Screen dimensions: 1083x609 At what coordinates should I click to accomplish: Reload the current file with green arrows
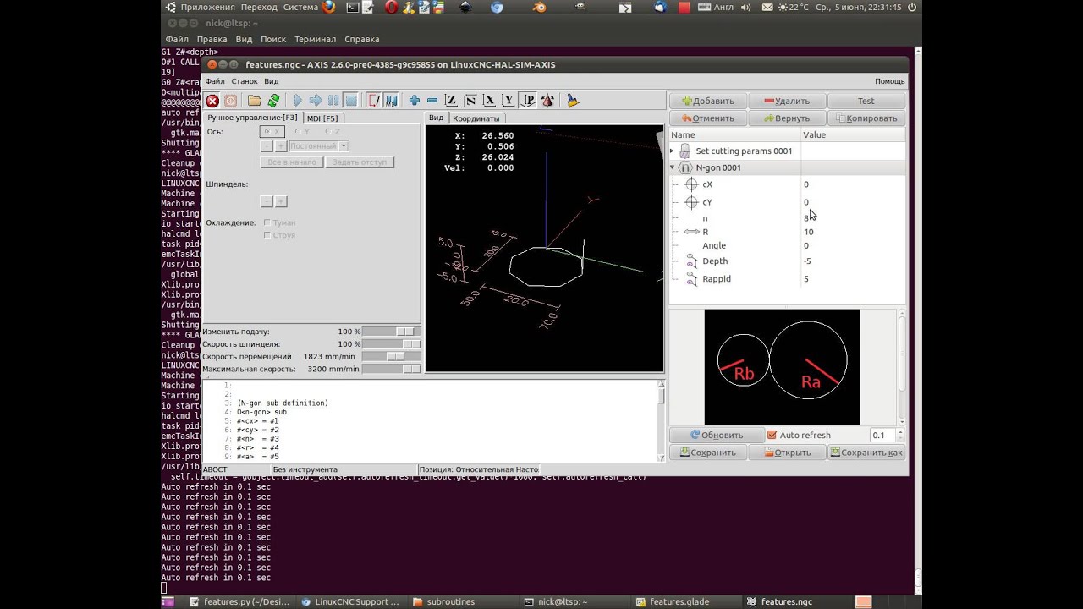click(x=273, y=101)
